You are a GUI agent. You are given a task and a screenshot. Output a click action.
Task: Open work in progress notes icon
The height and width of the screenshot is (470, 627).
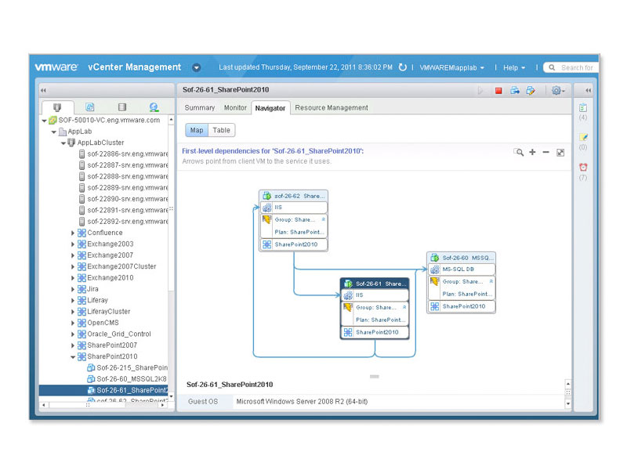point(583,138)
